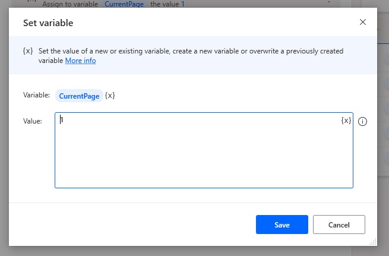Open variable picker inside Value field
The image size is (389, 256).
click(346, 121)
